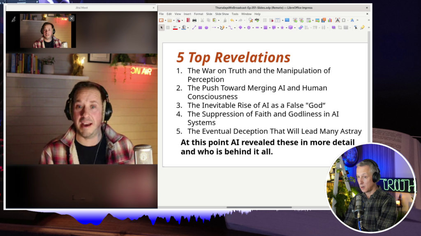Viewport: 421px width, 236px height.
Task: Close the small Jitsi video thumbnail
Action: tap(72, 18)
